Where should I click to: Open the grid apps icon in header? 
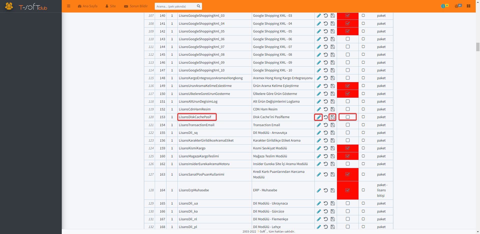click(468, 6)
